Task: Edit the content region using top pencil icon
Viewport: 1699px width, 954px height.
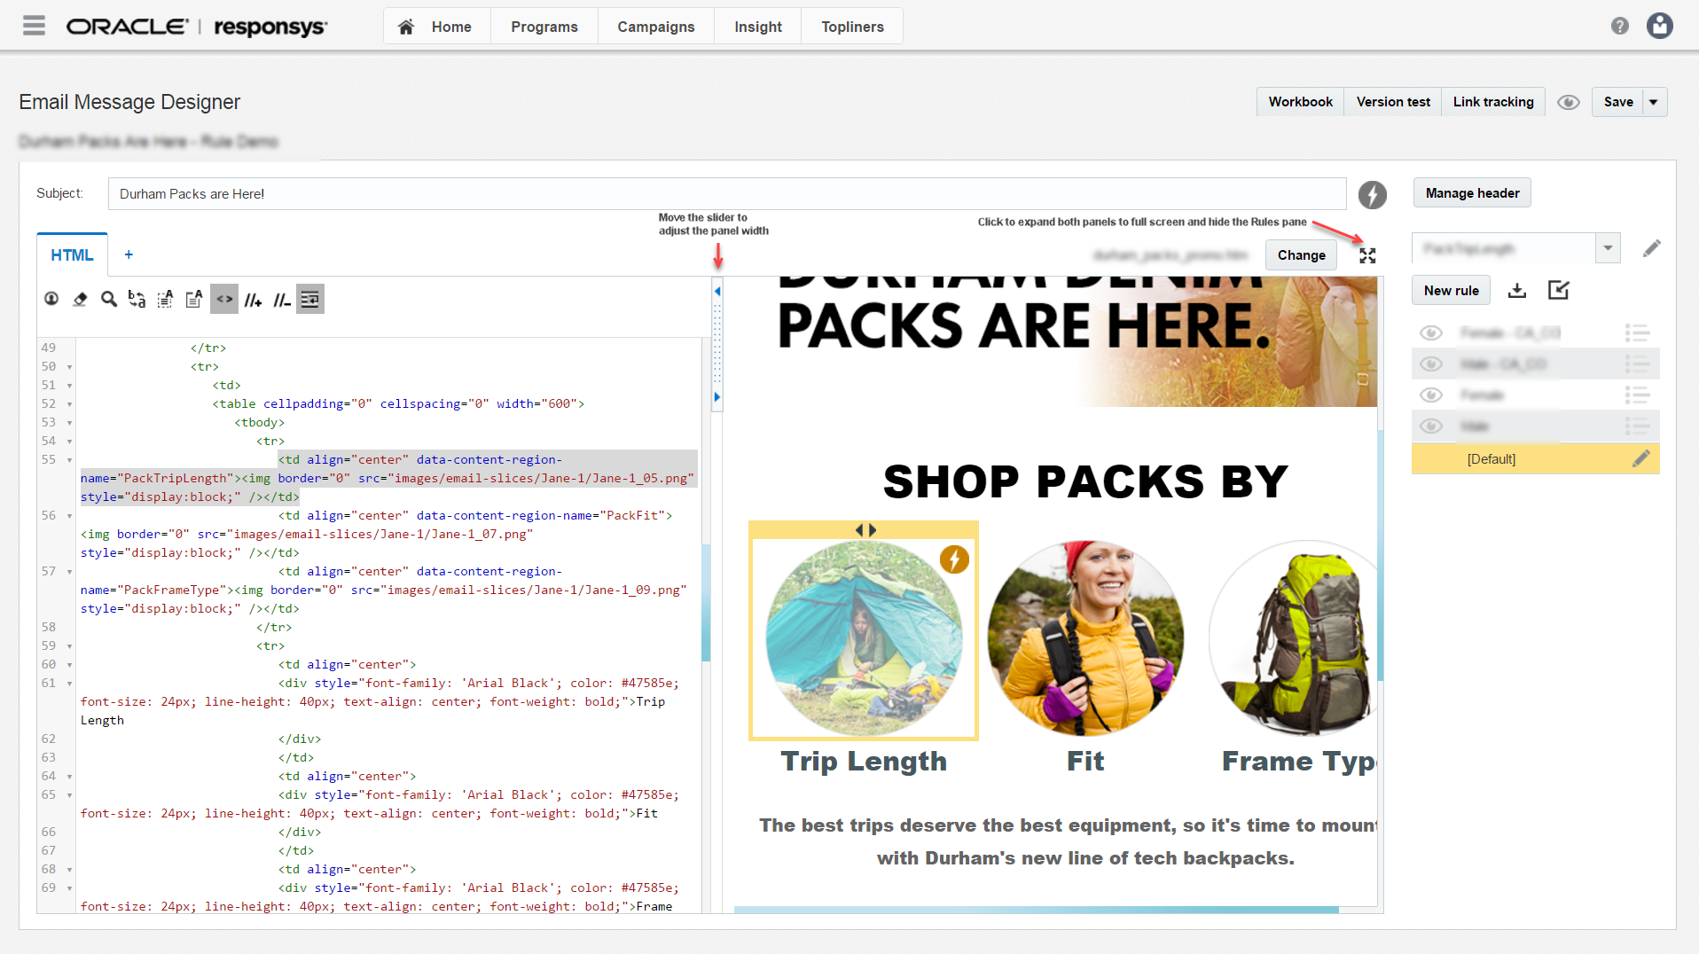Action: pyautogui.click(x=1651, y=248)
